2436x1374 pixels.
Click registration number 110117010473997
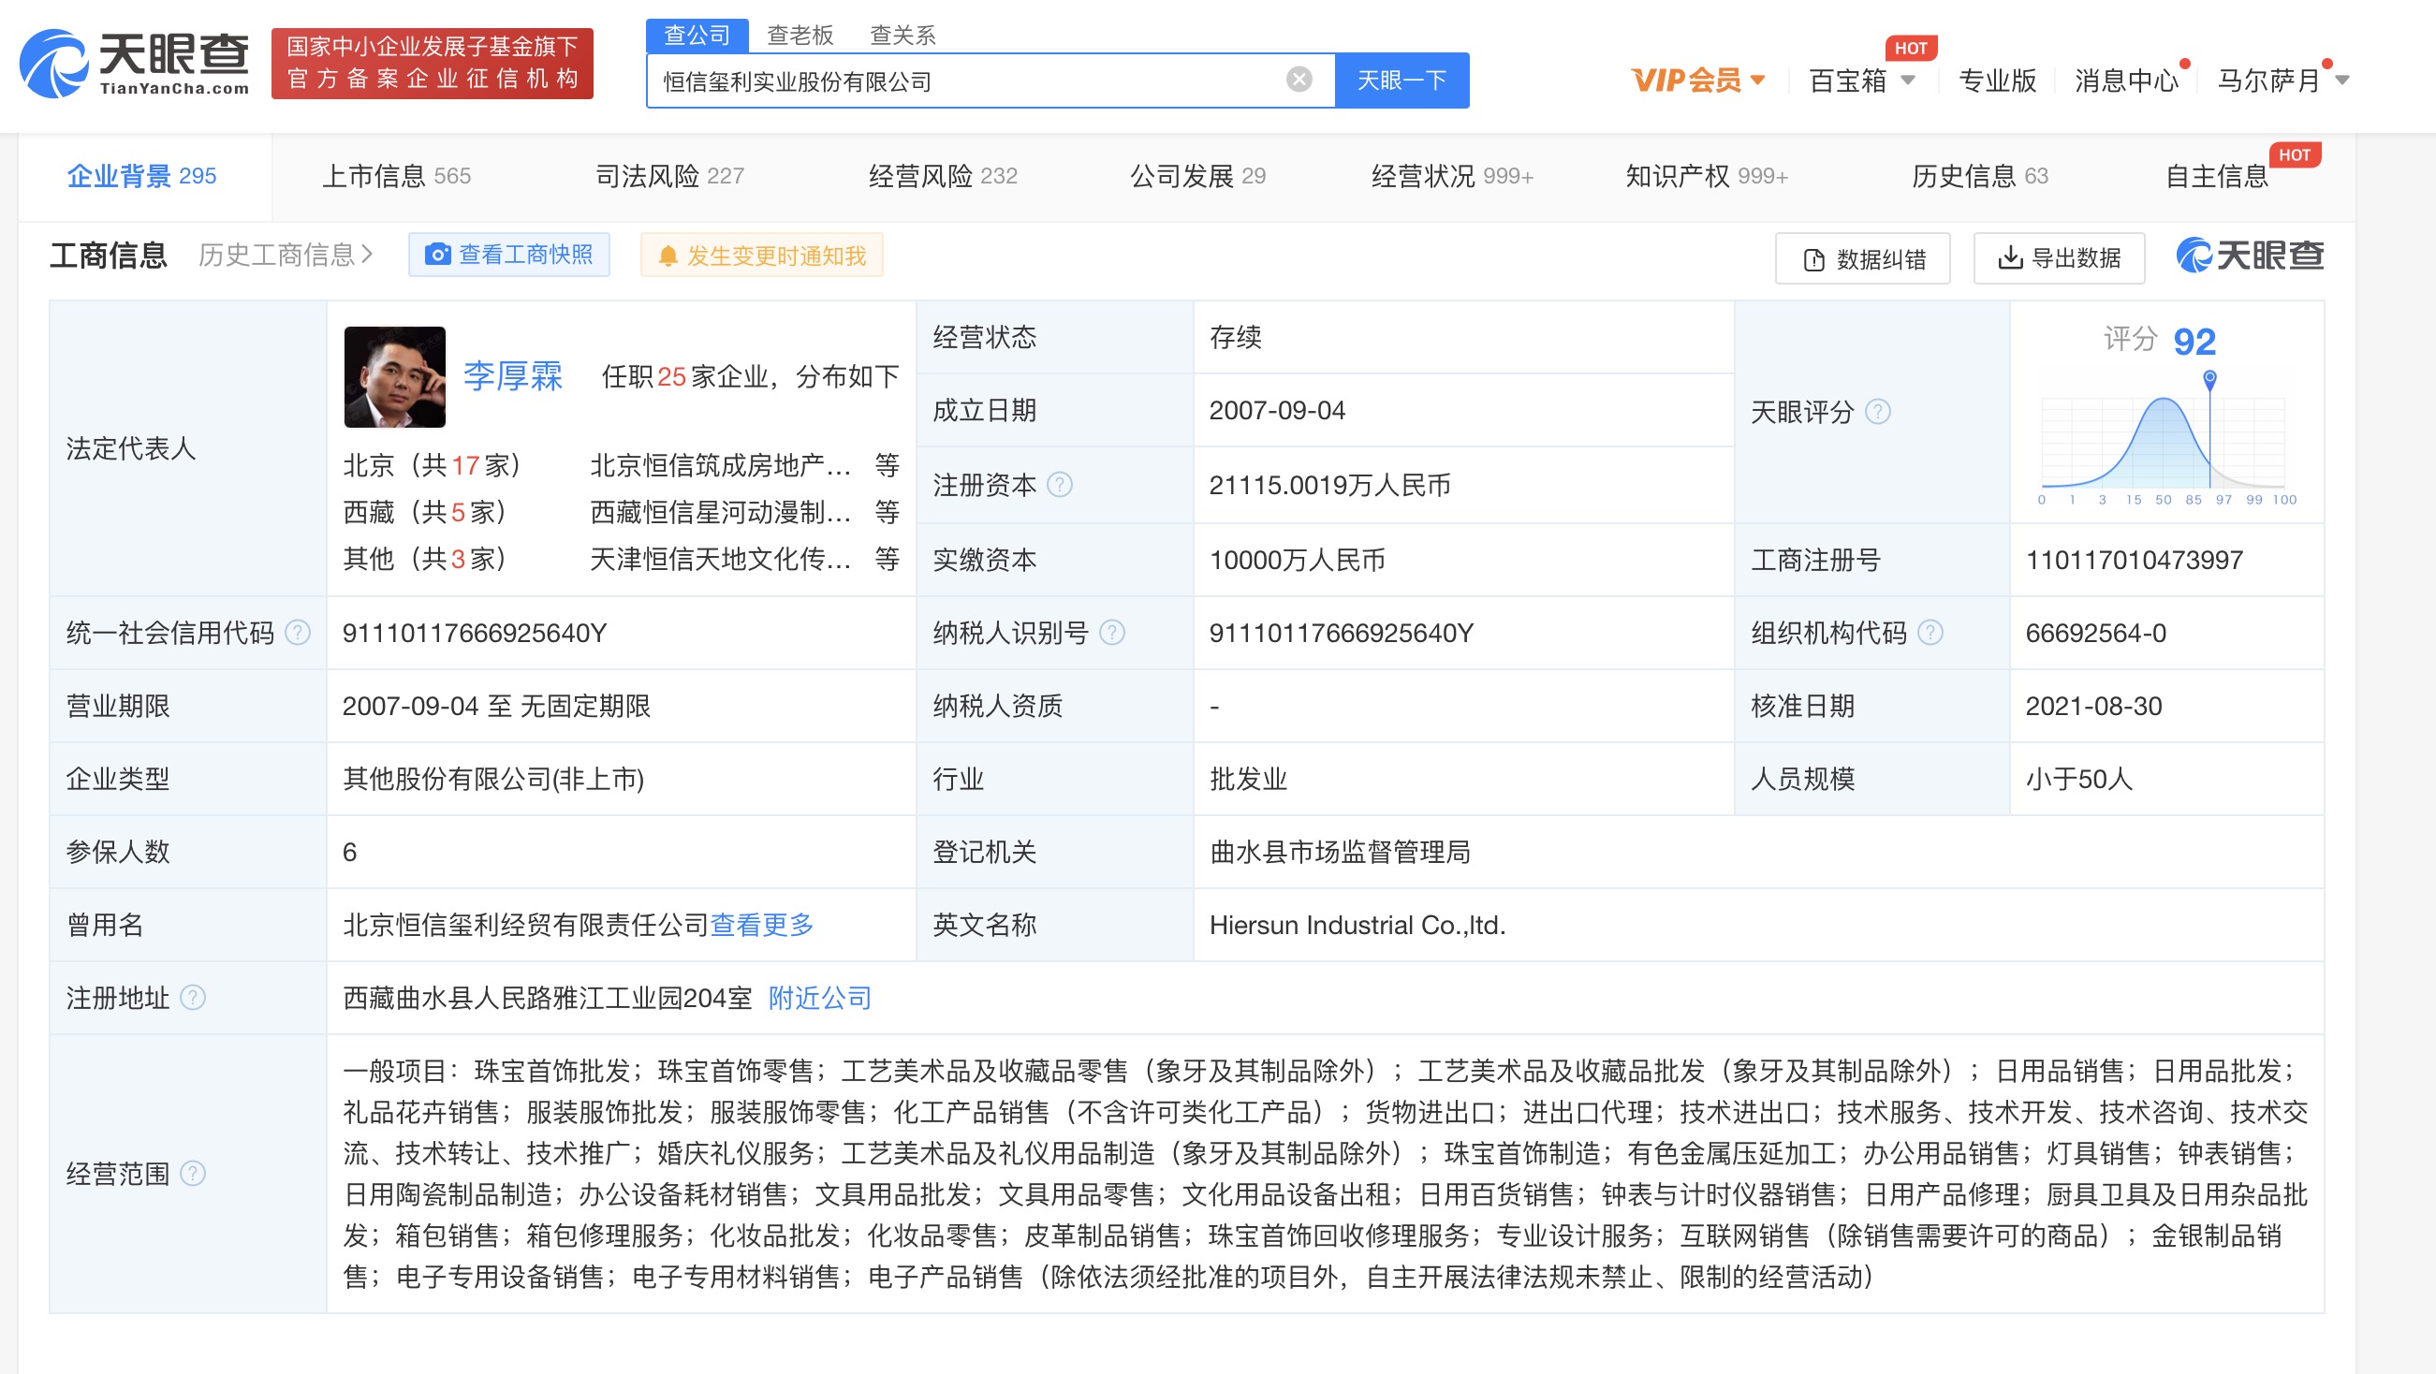[x=2135, y=560]
